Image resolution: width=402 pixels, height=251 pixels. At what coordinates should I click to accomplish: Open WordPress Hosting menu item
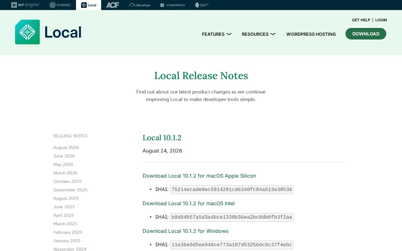pos(311,34)
